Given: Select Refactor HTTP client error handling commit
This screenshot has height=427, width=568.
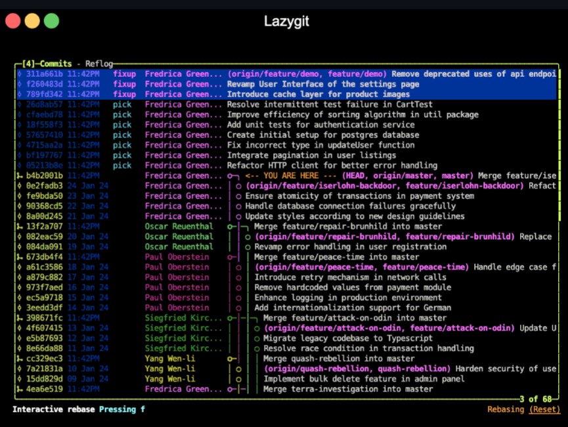Looking at the screenshot, I should 286,166.
